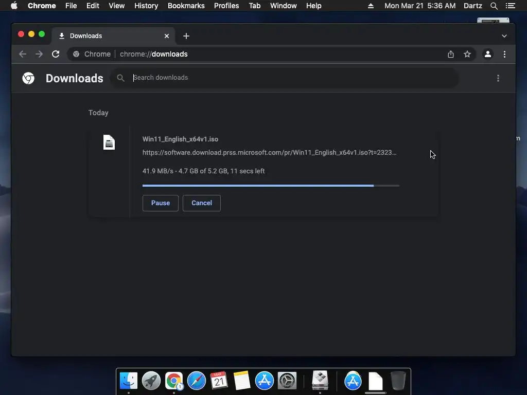Open the App Store folder stack in Dock
The height and width of the screenshot is (395, 527).
[x=353, y=381]
